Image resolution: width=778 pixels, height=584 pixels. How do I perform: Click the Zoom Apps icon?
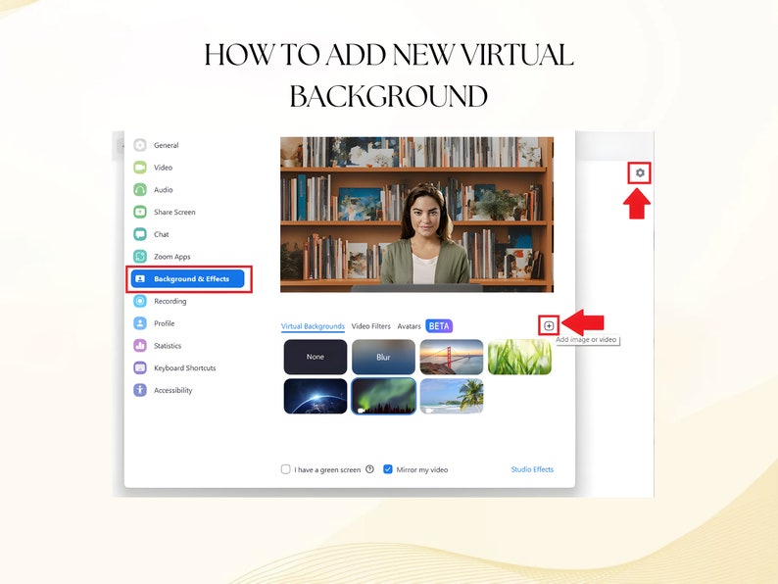pos(140,257)
